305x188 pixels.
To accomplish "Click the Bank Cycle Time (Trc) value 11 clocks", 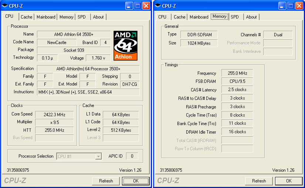I will pyautogui.click(x=237, y=123).
